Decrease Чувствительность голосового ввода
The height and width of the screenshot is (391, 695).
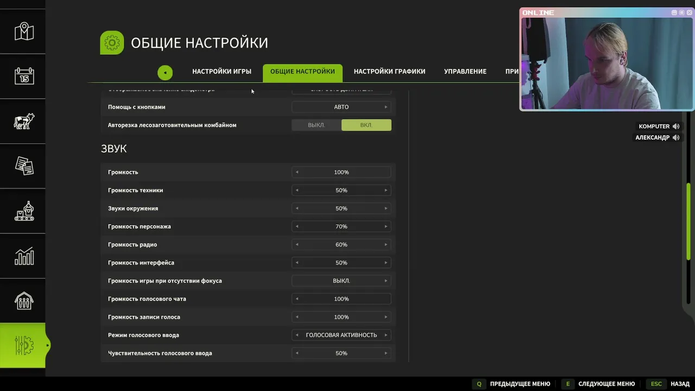(297, 354)
